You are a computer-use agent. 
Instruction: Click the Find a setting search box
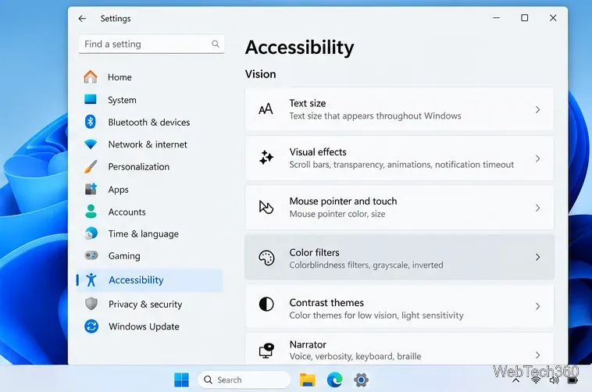(151, 45)
